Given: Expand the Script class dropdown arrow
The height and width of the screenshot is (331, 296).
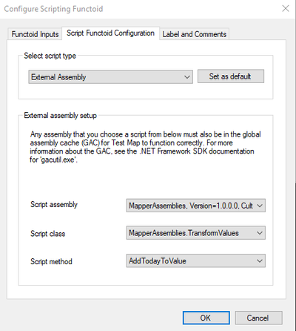Looking at the screenshot, I should (260, 233).
